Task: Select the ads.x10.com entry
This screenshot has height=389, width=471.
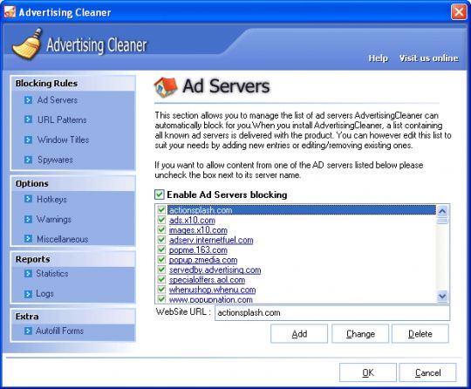Action: (192, 220)
